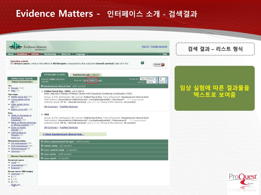261x195 pixels.
Task: Click the green help question-mark icon
Action: (x=142, y=63)
